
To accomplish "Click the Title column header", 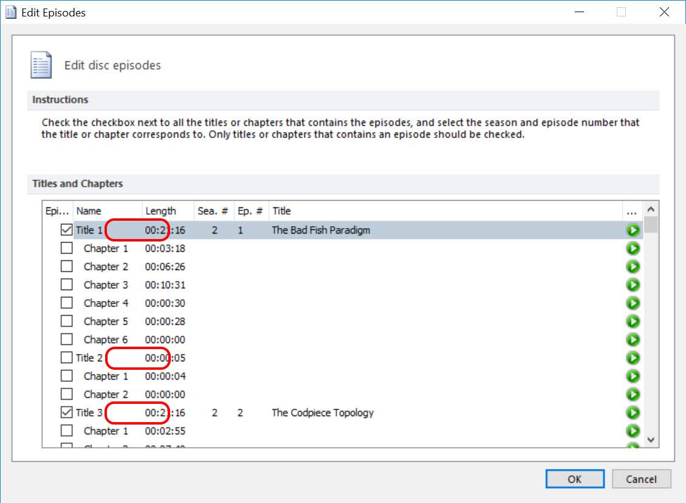I will pos(445,211).
